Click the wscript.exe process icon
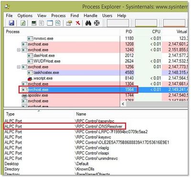Viewport: 191px width, 178px height. pos(30,79)
